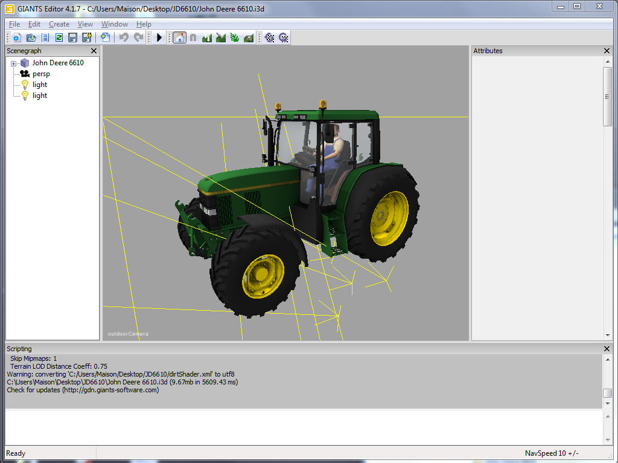Toggle the terrain paint brush mode icon
618x463 pixels.
221,38
